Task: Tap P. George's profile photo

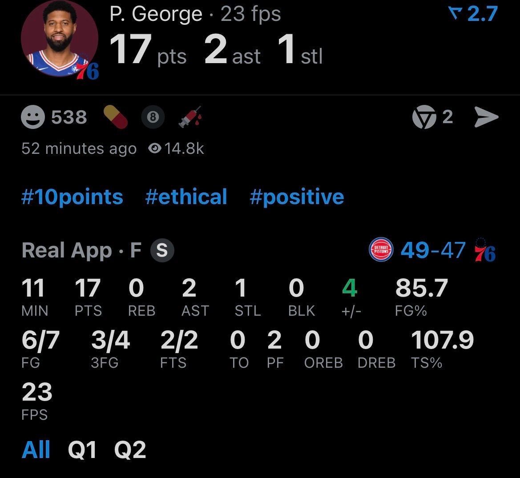Action: [x=60, y=39]
